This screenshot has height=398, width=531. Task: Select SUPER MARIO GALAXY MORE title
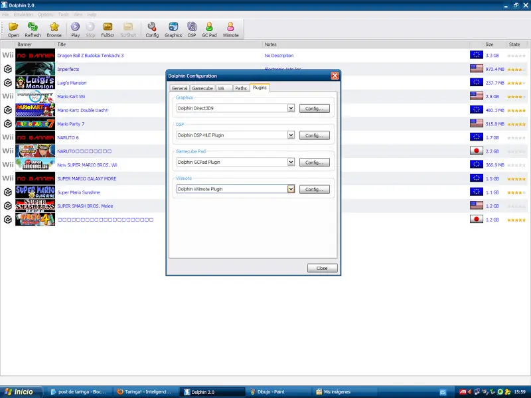(x=87, y=178)
